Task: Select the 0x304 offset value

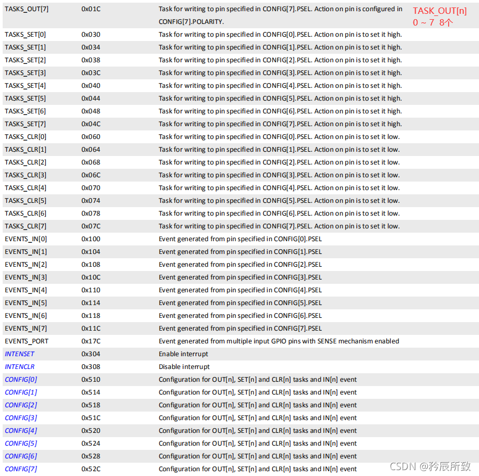Action: click(x=91, y=354)
